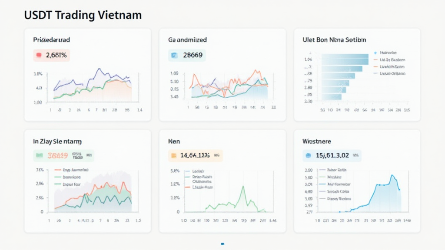Click the 15j,61.3,02 value badge
Viewport: 445px width, 250px height.
pos(332,155)
